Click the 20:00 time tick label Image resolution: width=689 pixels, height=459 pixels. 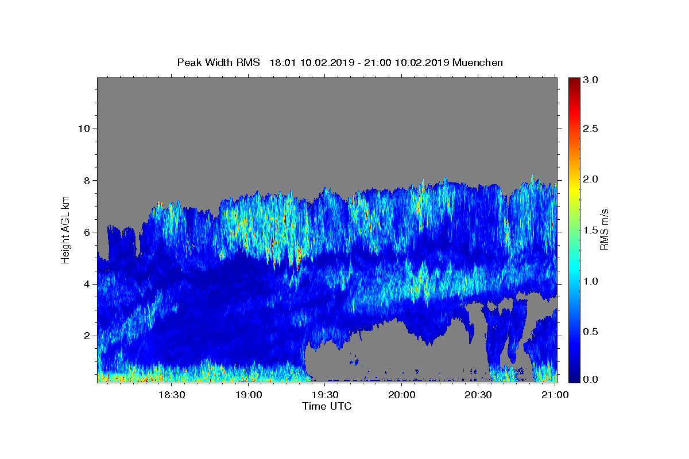(x=401, y=395)
